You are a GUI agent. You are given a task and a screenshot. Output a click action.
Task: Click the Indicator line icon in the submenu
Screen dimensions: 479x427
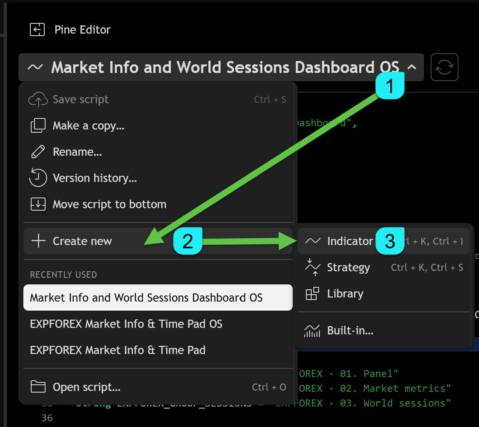pyautogui.click(x=312, y=241)
